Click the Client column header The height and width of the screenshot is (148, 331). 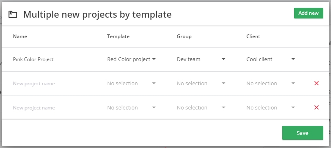click(253, 36)
